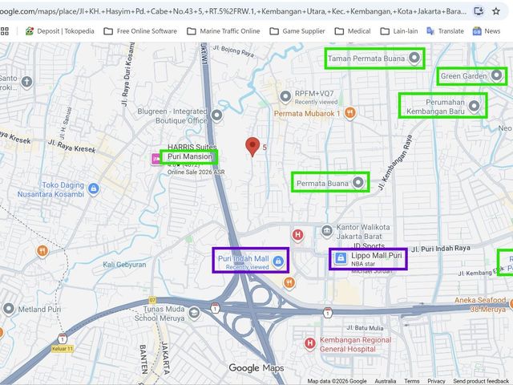The height and width of the screenshot is (385, 513).
Task: Click the Terms link at map bottom
Action: 411,381
